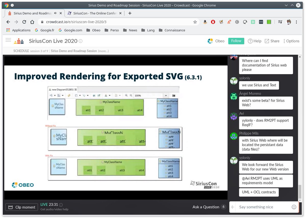Click the orange org-chart extension icon
Image resolution: width=306 pixels, height=219 pixels.
click(229, 22)
